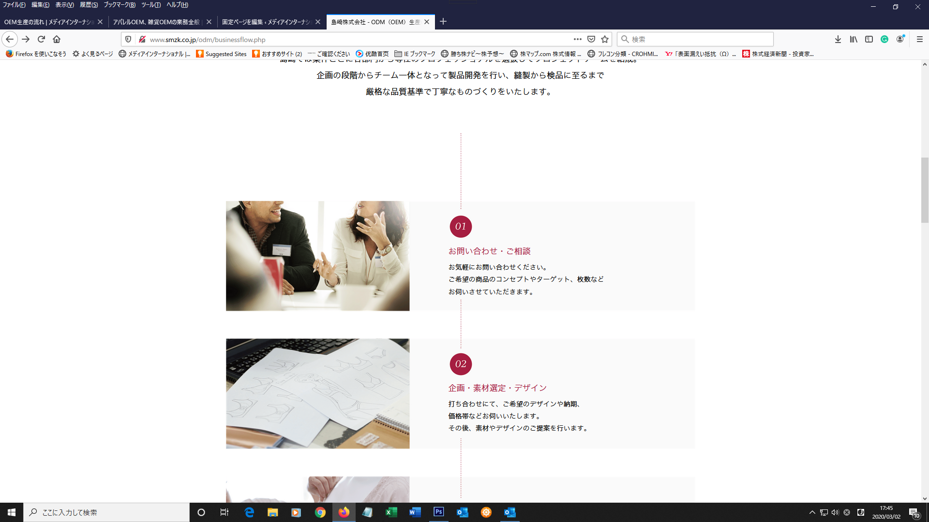This screenshot has width=929, height=522.
Task: Open tracking protection shield info
Action: coord(128,39)
